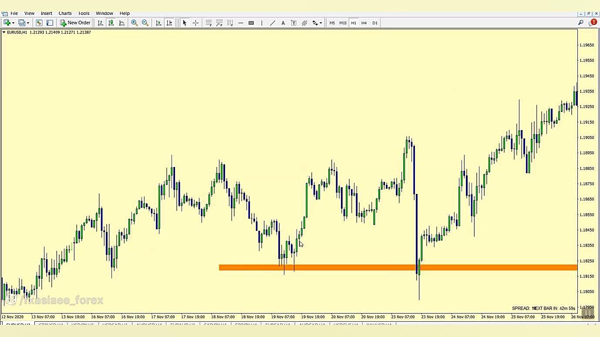Click the 17 Nov 07:00 time label
The width and height of the screenshot is (600, 337).
click(x=163, y=317)
